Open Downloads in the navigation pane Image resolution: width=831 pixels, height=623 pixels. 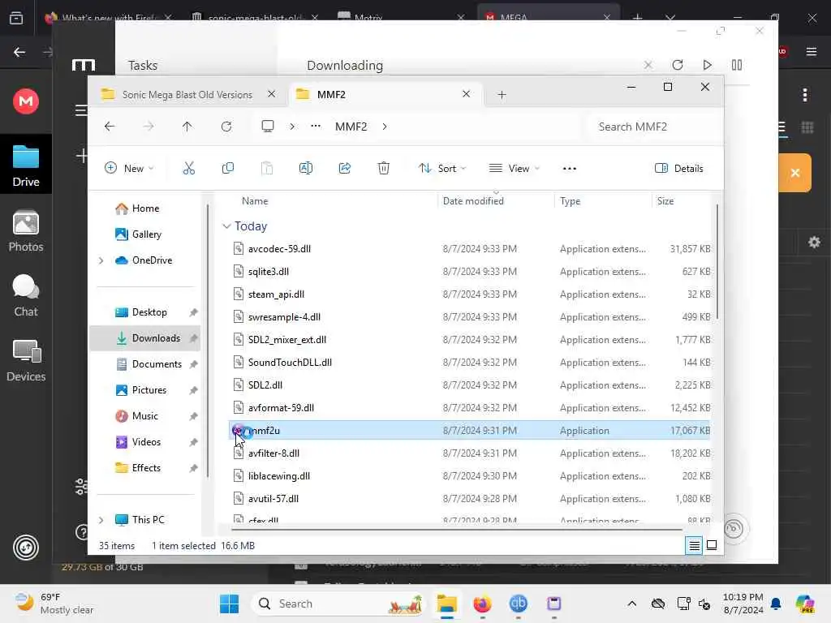tap(145, 338)
